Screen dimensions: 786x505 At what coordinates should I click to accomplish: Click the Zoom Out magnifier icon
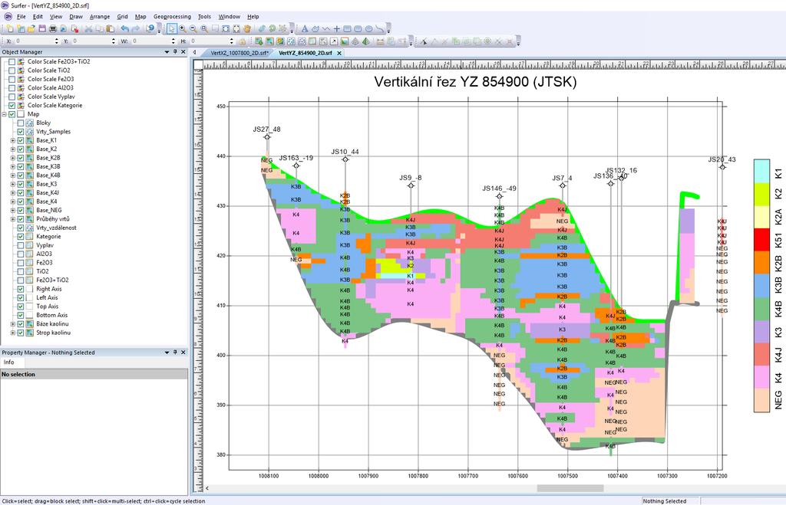(193, 28)
